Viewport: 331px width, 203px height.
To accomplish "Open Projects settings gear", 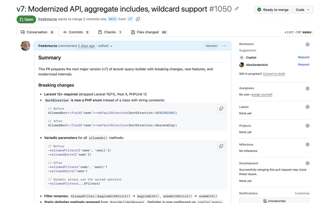I will 308,126.
